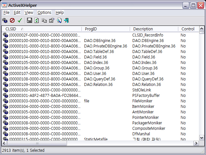
Task: Select CLSID {0000002F-0000-0000-C000-0000000... text
Action: coord(44,35)
